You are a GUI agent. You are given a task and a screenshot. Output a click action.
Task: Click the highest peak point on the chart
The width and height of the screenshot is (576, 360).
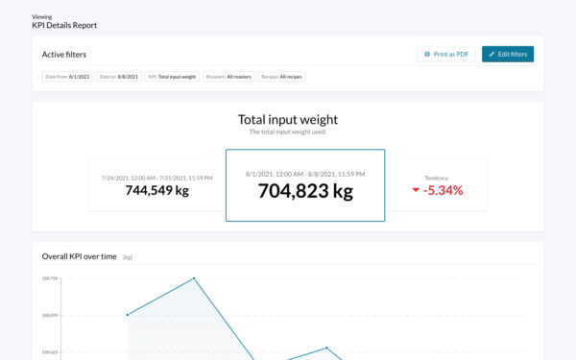point(194,278)
